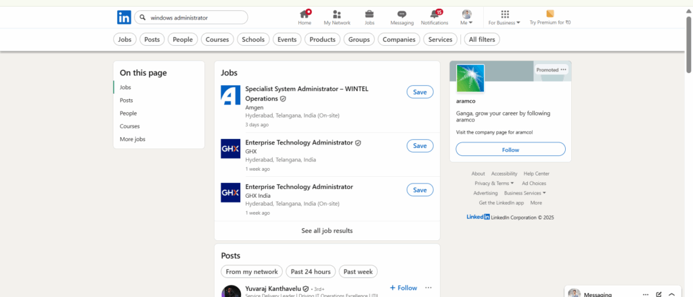This screenshot has height=297, width=693.
Task: Open the aramco logo in the ad
Action: click(x=470, y=78)
